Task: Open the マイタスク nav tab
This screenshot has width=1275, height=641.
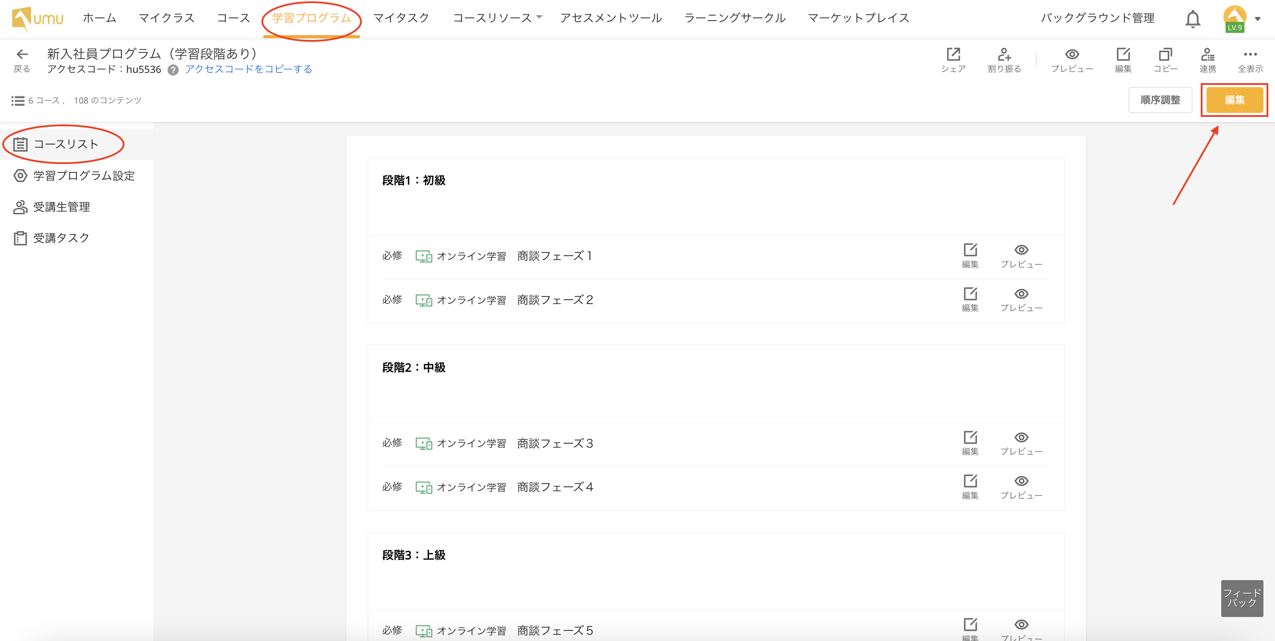Action: tap(401, 18)
